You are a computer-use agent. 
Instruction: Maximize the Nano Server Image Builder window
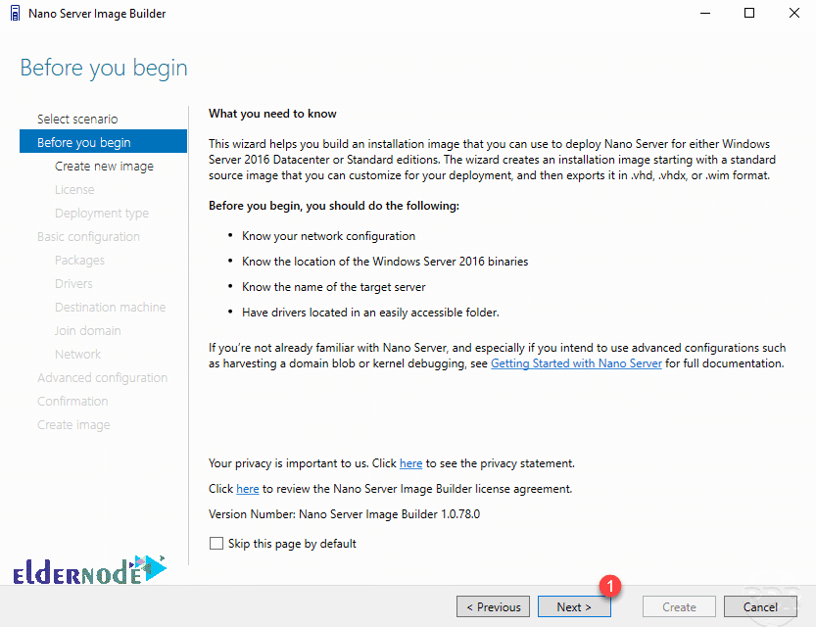point(748,13)
